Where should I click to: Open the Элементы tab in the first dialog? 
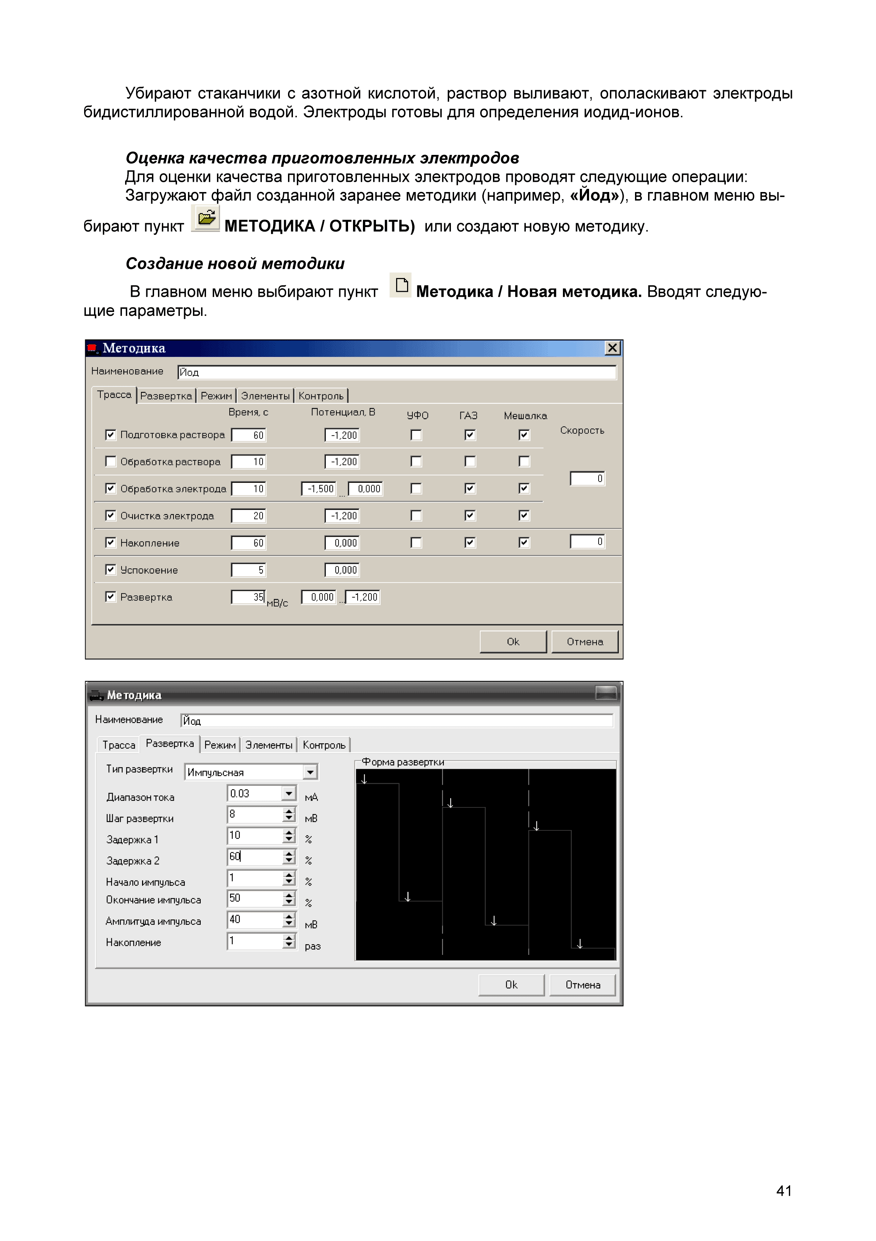click(x=265, y=396)
